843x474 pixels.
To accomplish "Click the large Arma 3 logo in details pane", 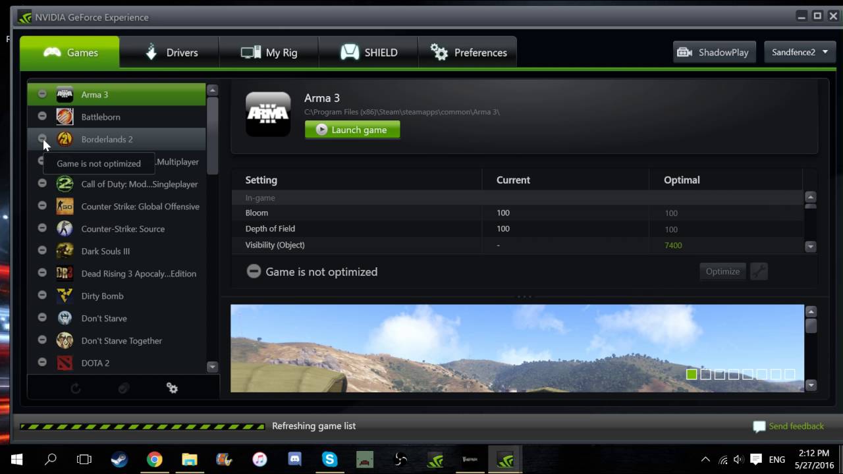I will tap(268, 114).
